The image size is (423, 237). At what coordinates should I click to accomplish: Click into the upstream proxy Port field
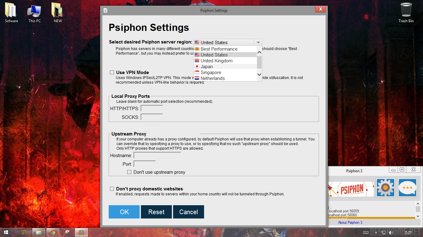pyautogui.click(x=145, y=164)
